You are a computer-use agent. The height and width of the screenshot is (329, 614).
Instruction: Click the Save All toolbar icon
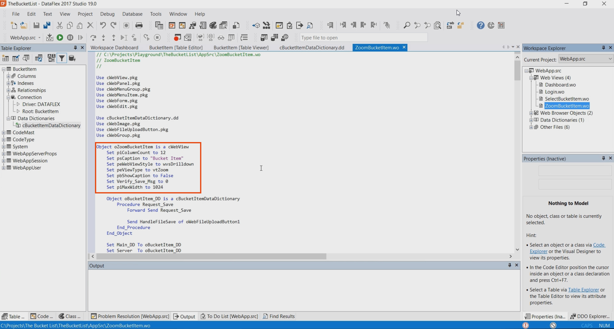coord(47,25)
